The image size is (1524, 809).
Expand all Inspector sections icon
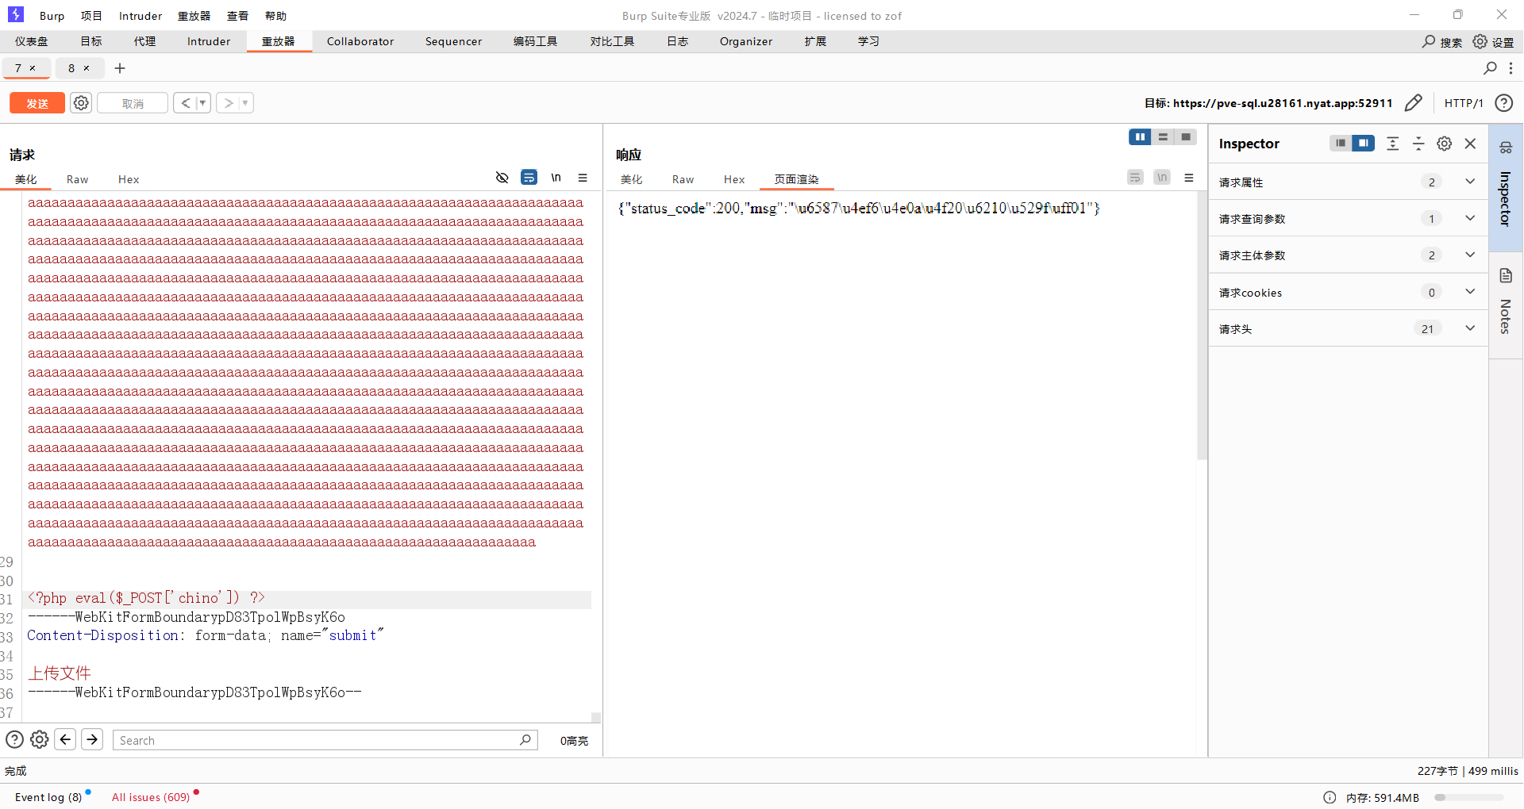pyautogui.click(x=1392, y=144)
